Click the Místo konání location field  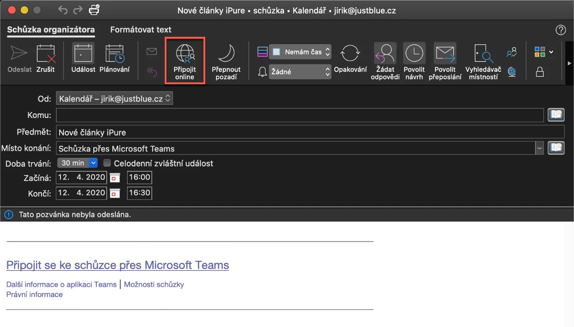point(295,148)
